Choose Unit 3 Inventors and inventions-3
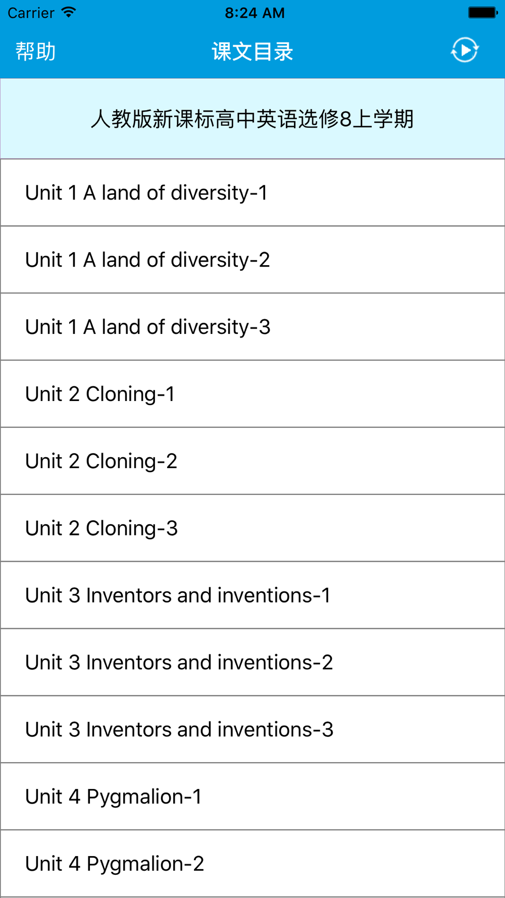 (252, 730)
